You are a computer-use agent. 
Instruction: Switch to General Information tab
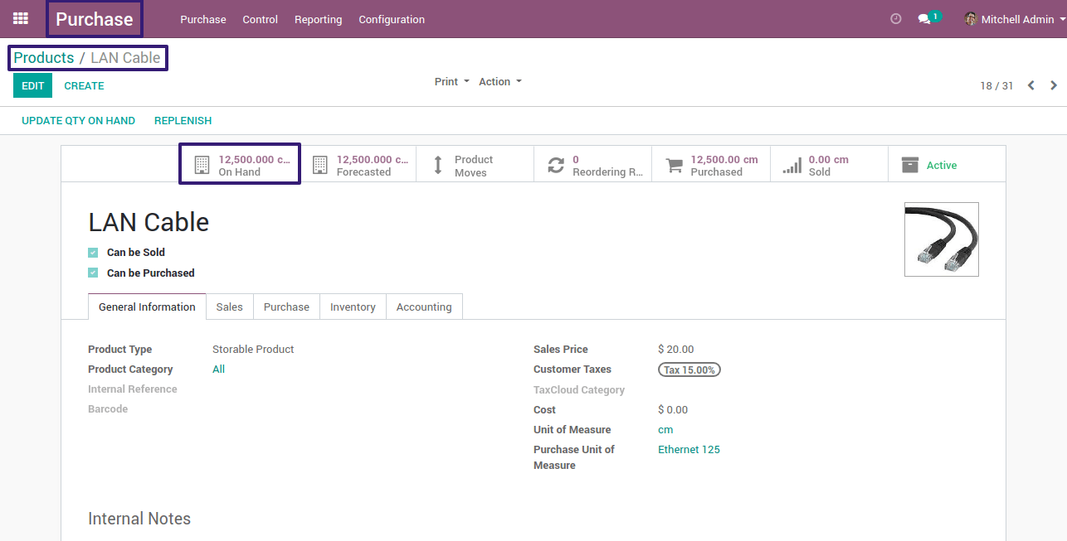click(x=147, y=307)
